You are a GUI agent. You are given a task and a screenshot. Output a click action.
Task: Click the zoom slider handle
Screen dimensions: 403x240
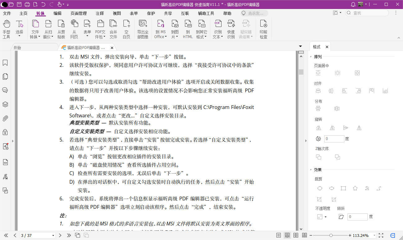(331, 235)
